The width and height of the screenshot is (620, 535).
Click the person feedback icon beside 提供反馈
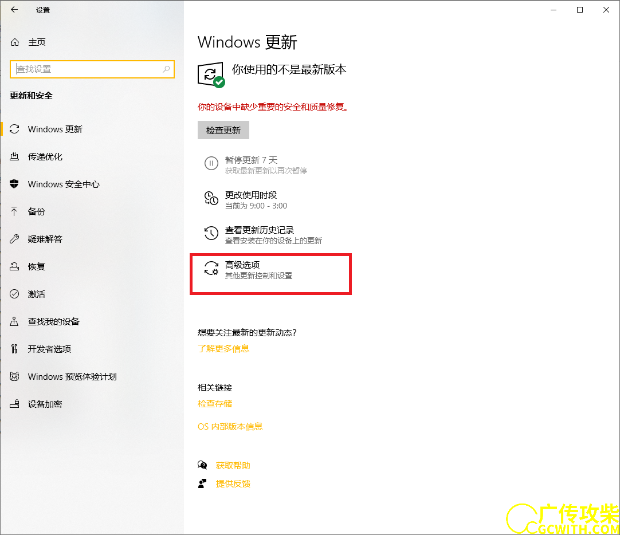[x=202, y=483]
